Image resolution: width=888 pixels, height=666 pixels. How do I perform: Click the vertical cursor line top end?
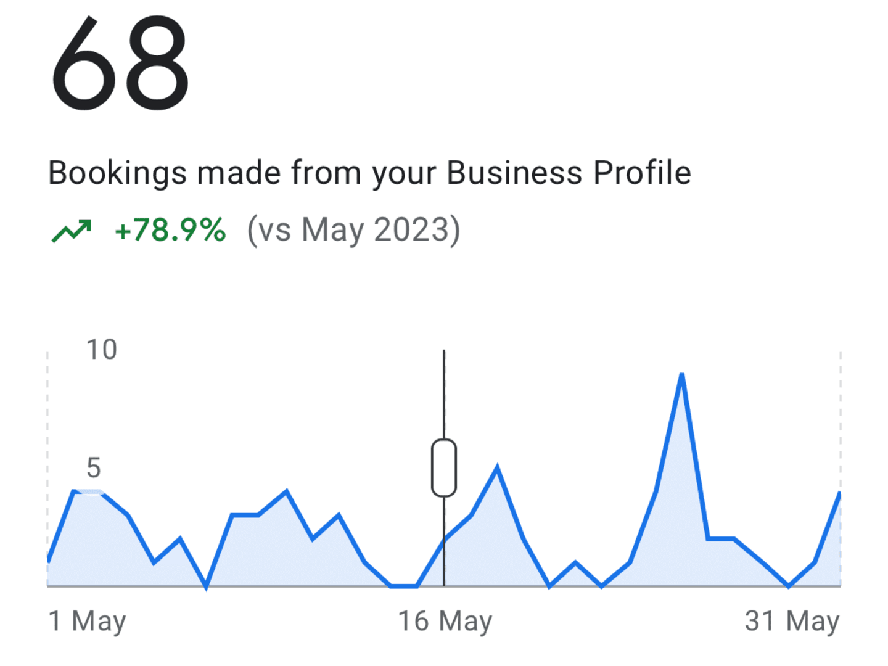(444, 351)
